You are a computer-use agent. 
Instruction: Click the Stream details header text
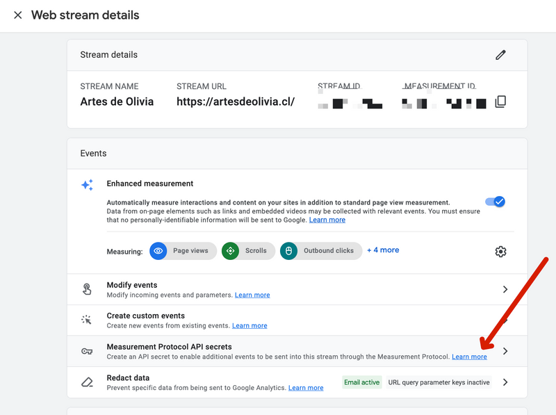tap(109, 55)
